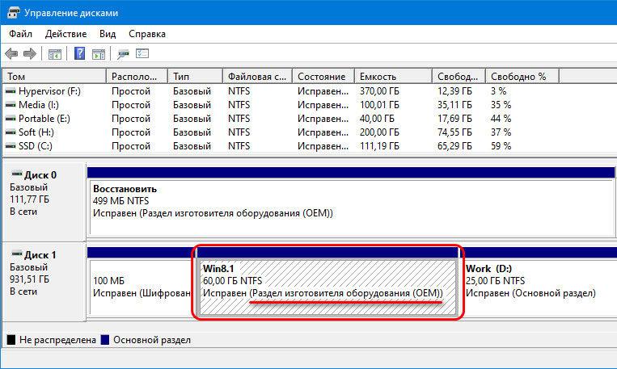Click the properties checklist toolbar icon
The image size is (617, 369).
click(x=142, y=53)
